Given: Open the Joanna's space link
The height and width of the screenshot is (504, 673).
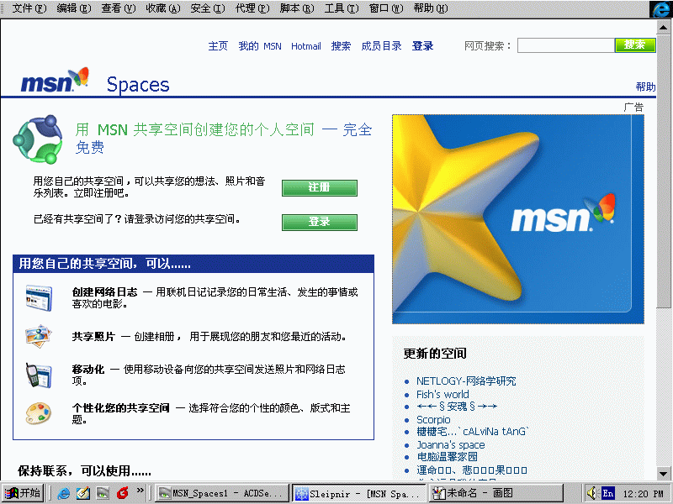Looking at the screenshot, I should pyautogui.click(x=451, y=445).
